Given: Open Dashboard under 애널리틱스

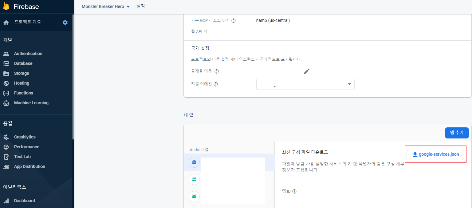Looking at the screenshot, I should click(24, 201).
